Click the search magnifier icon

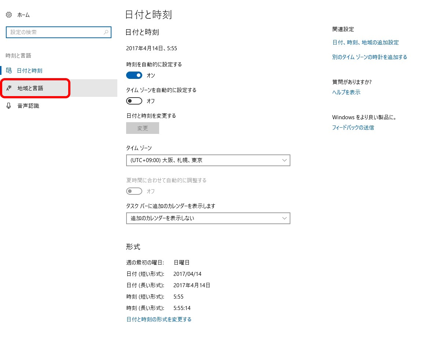point(106,32)
